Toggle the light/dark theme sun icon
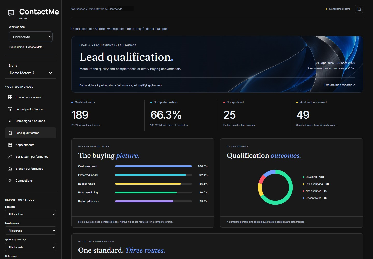373x259 pixels. pos(359,9)
